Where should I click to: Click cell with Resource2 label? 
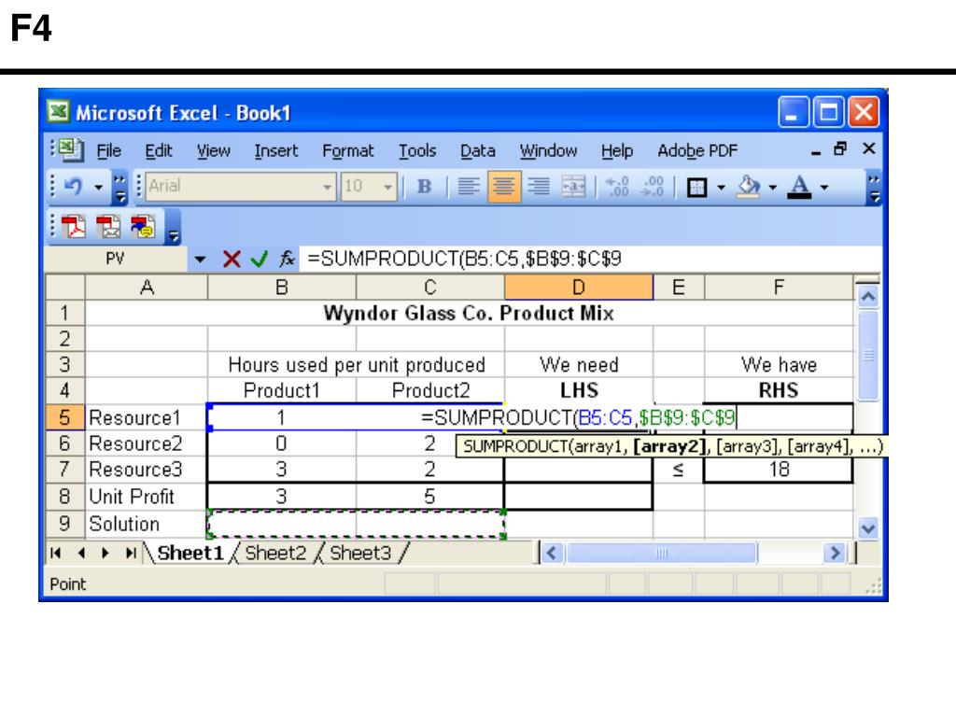coord(147,443)
